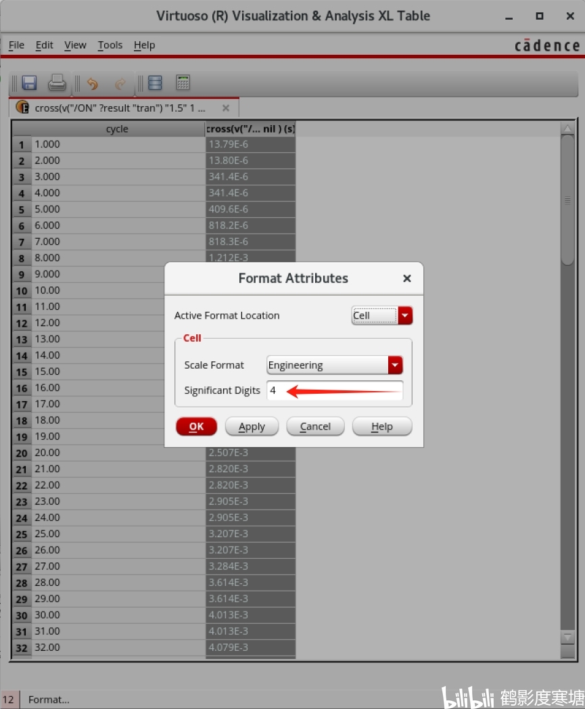
Task: Select row header 17
Action: pyautogui.click(x=21, y=405)
